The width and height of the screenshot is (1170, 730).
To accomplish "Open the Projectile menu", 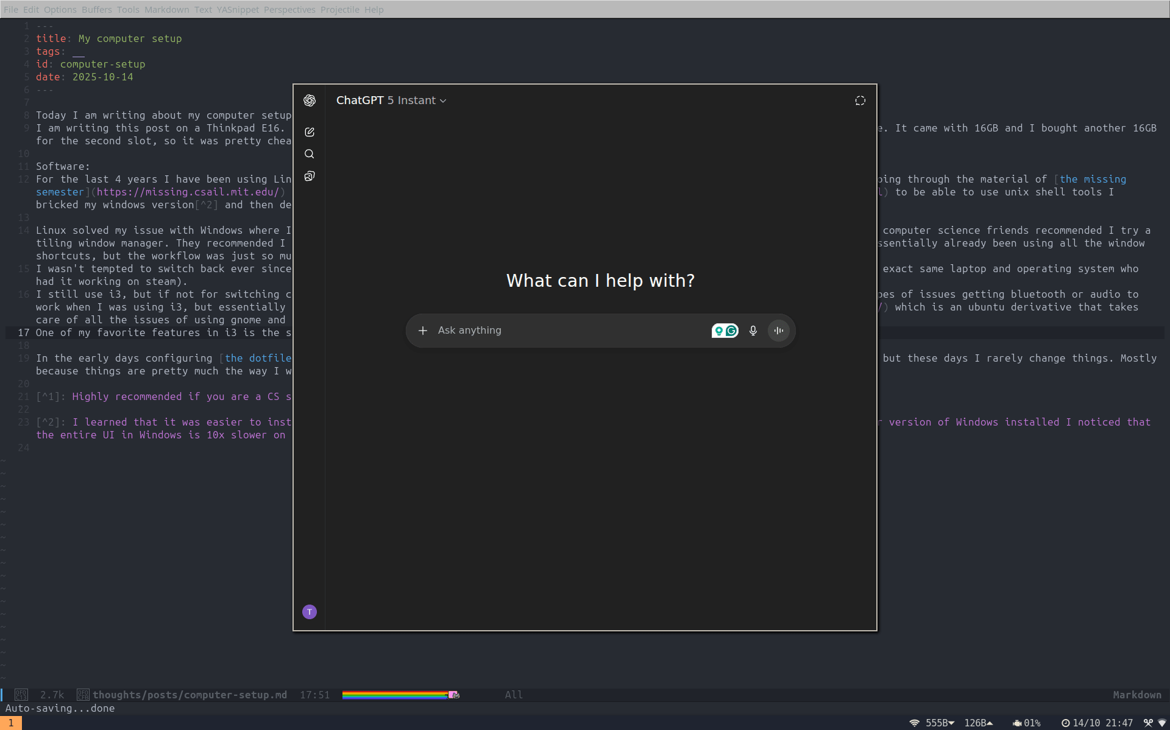I will (339, 10).
